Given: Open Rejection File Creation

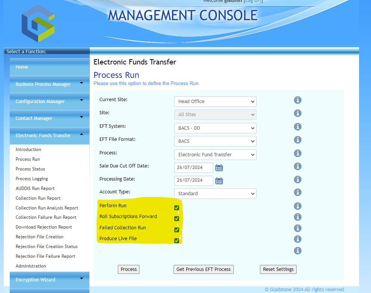Looking at the screenshot, I should tap(40, 236).
